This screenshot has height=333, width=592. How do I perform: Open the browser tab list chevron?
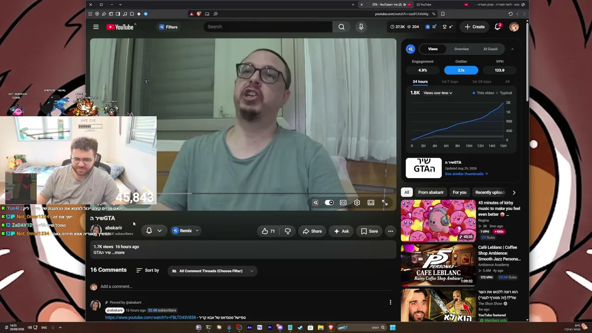(x=120, y=5)
